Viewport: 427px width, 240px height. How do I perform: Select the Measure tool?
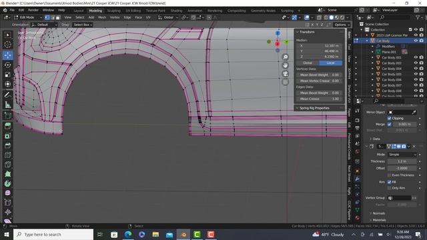point(7,105)
